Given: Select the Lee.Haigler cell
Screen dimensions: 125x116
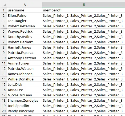Looking at the screenshot, I should click(25, 21).
